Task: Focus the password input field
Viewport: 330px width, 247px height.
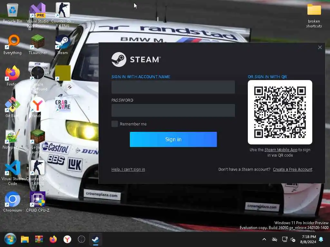Action: 173,110
